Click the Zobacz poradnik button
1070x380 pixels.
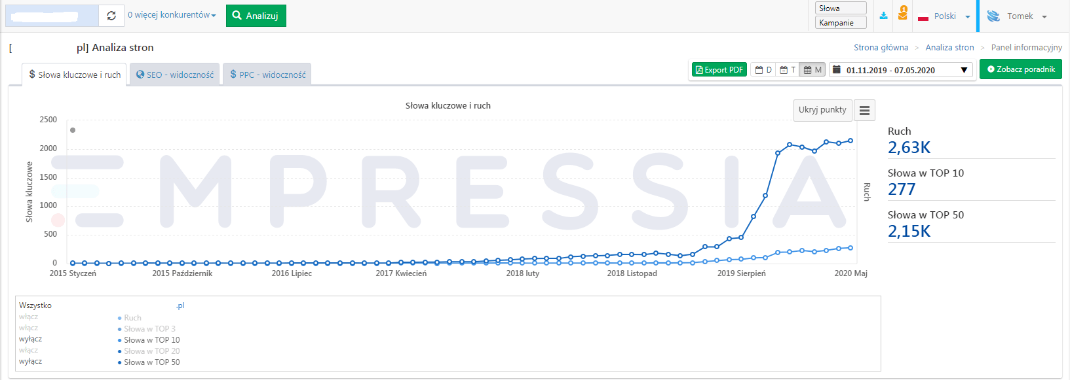[1021, 69]
